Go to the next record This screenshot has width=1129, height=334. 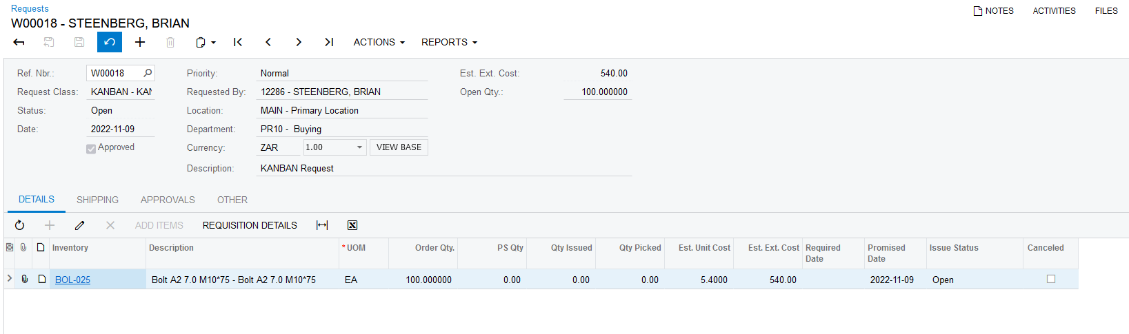pos(299,42)
